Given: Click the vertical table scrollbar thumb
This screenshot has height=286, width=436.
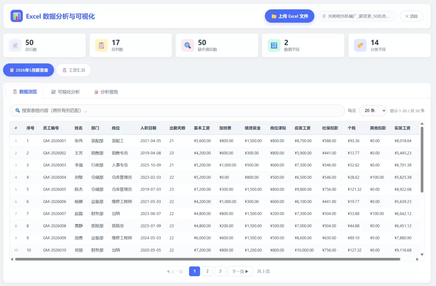Looking at the screenshot, I should click(x=422, y=160).
